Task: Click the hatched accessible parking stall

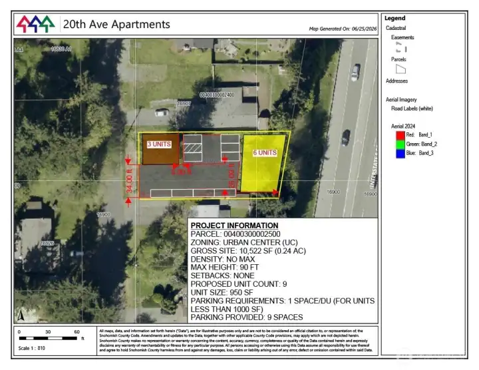Action: coord(192,148)
